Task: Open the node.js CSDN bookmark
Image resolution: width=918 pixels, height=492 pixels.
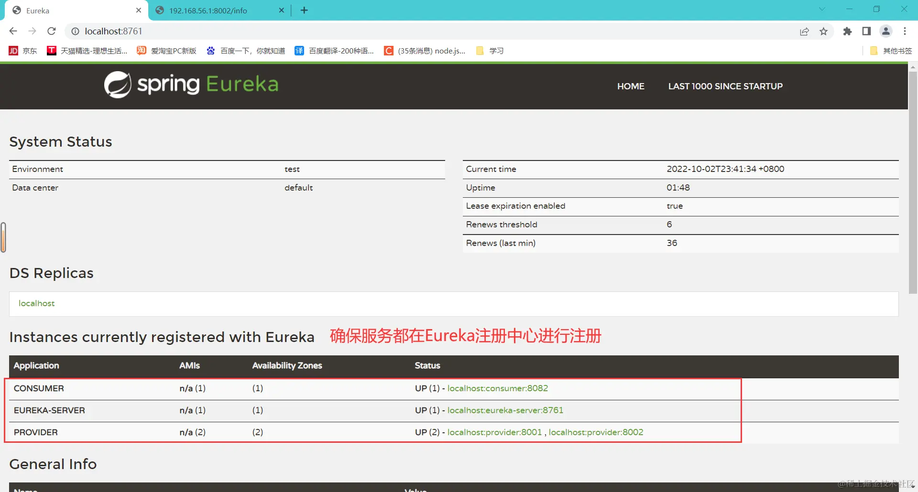Action: pyautogui.click(x=425, y=51)
